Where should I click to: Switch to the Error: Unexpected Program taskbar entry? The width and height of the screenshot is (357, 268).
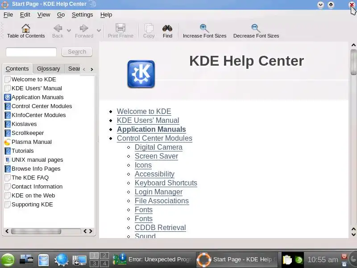(153, 260)
